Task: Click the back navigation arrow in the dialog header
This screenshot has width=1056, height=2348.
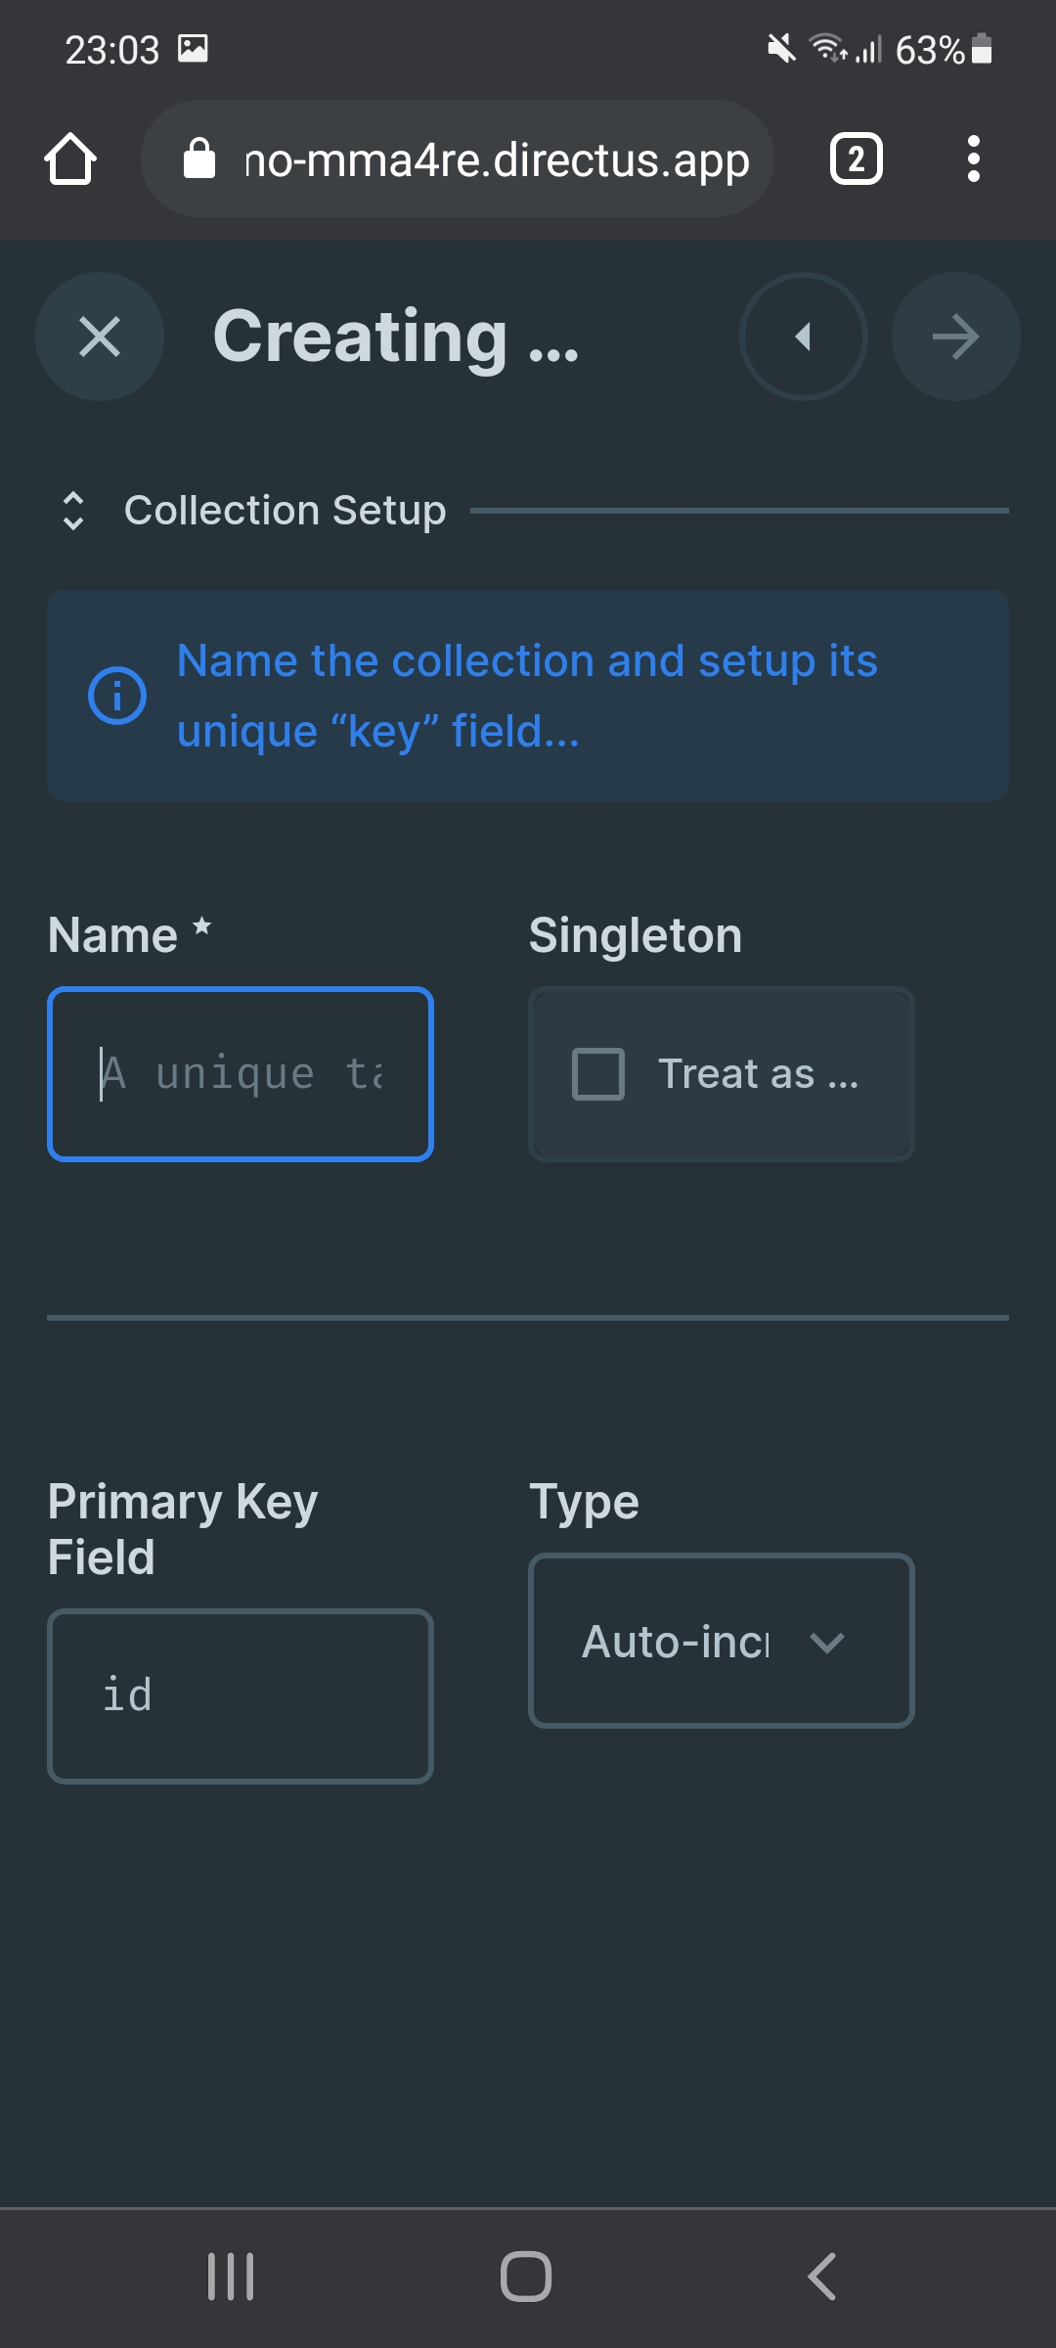Action: [802, 337]
